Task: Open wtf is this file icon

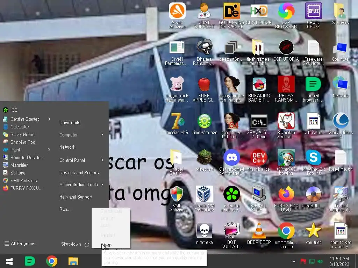Action: click(313, 124)
